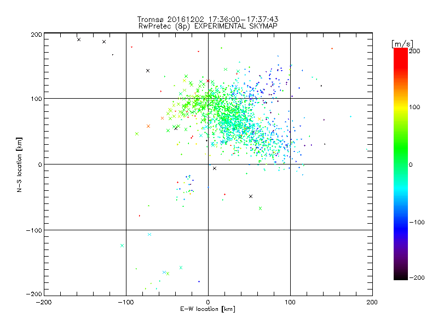Click the leftmost black X marker at the plot's top left

pos(79,39)
